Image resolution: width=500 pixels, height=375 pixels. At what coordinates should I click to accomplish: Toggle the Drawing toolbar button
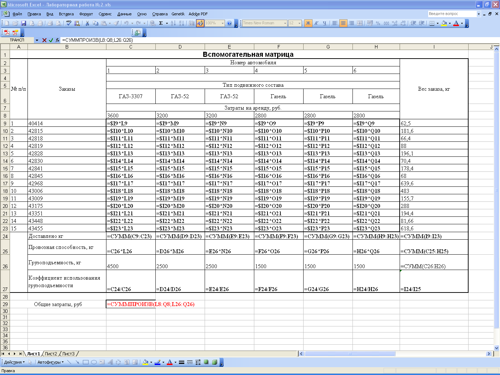click(x=200, y=23)
